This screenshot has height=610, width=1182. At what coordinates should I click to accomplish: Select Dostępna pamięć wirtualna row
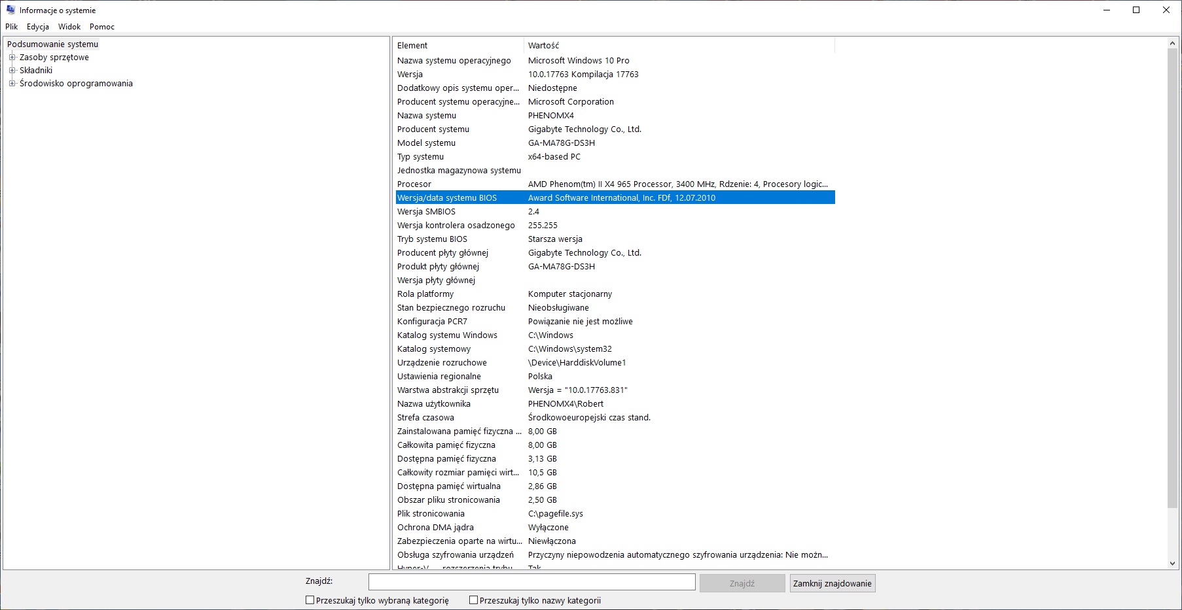coord(615,486)
